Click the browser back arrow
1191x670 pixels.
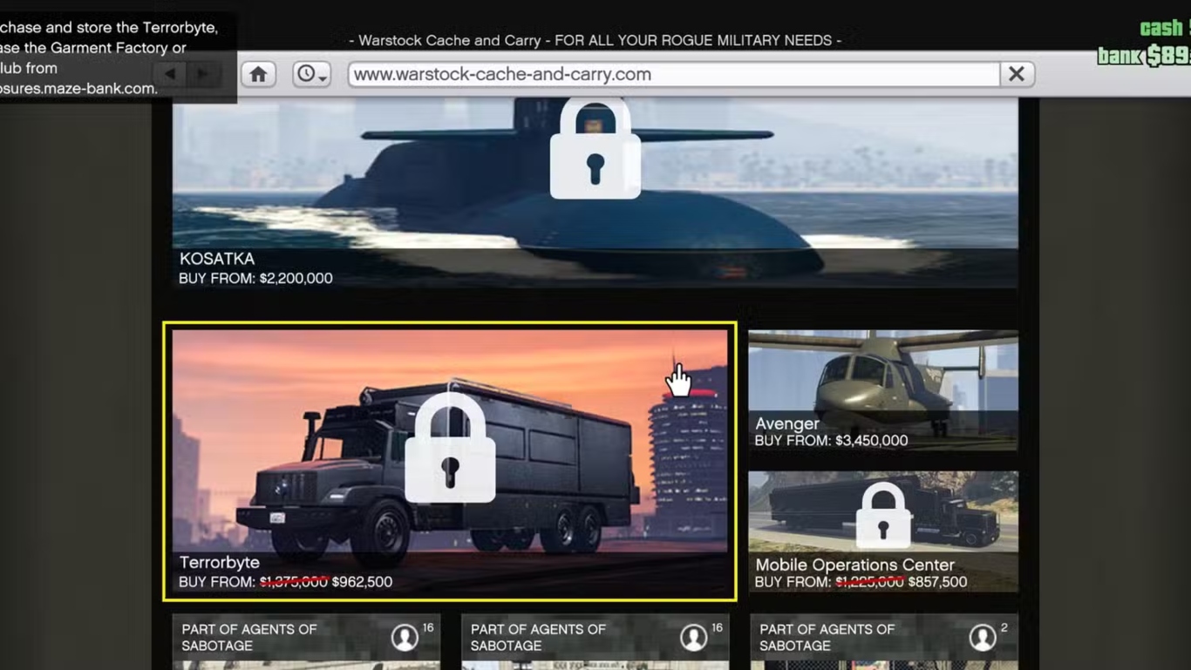170,74
